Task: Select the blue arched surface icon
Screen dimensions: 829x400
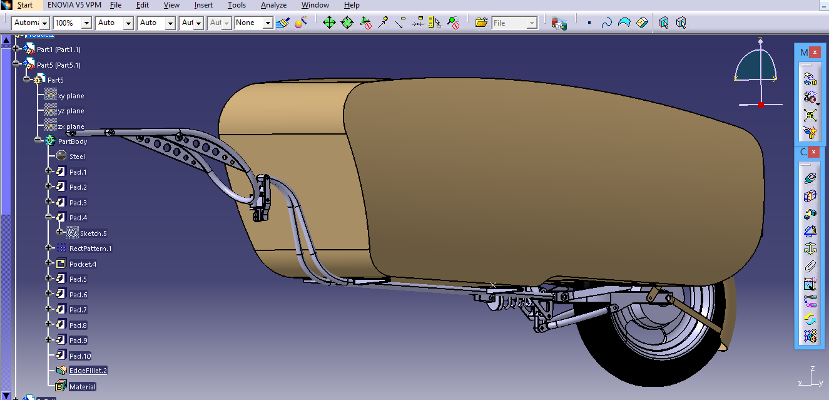Action: [624, 23]
